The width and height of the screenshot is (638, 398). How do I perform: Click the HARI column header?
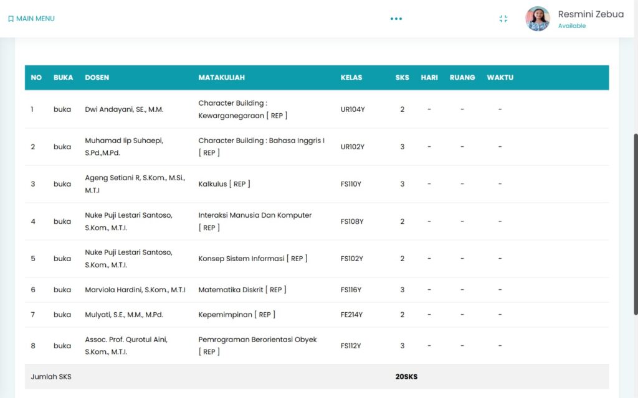(429, 78)
